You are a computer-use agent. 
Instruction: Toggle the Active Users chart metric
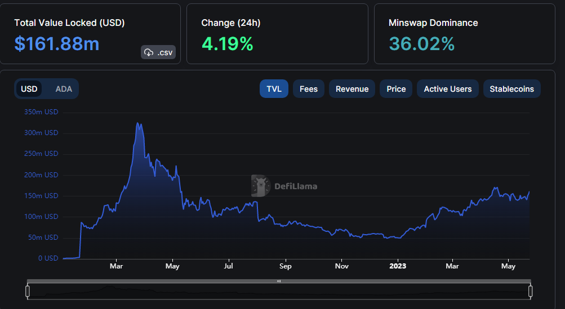pyautogui.click(x=447, y=89)
